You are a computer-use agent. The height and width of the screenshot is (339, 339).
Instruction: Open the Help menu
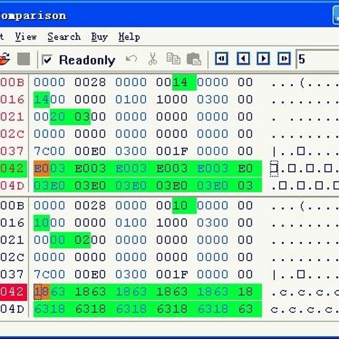[129, 37]
